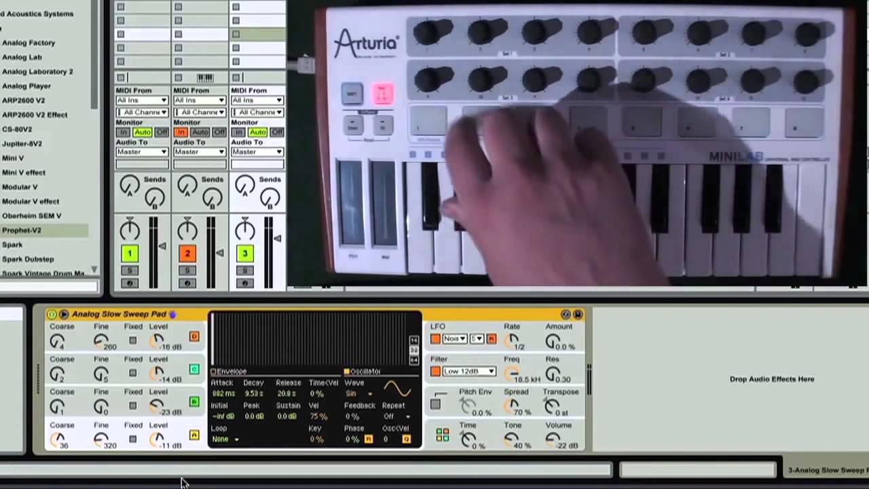Click the phase retrigger R button

click(369, 439)
